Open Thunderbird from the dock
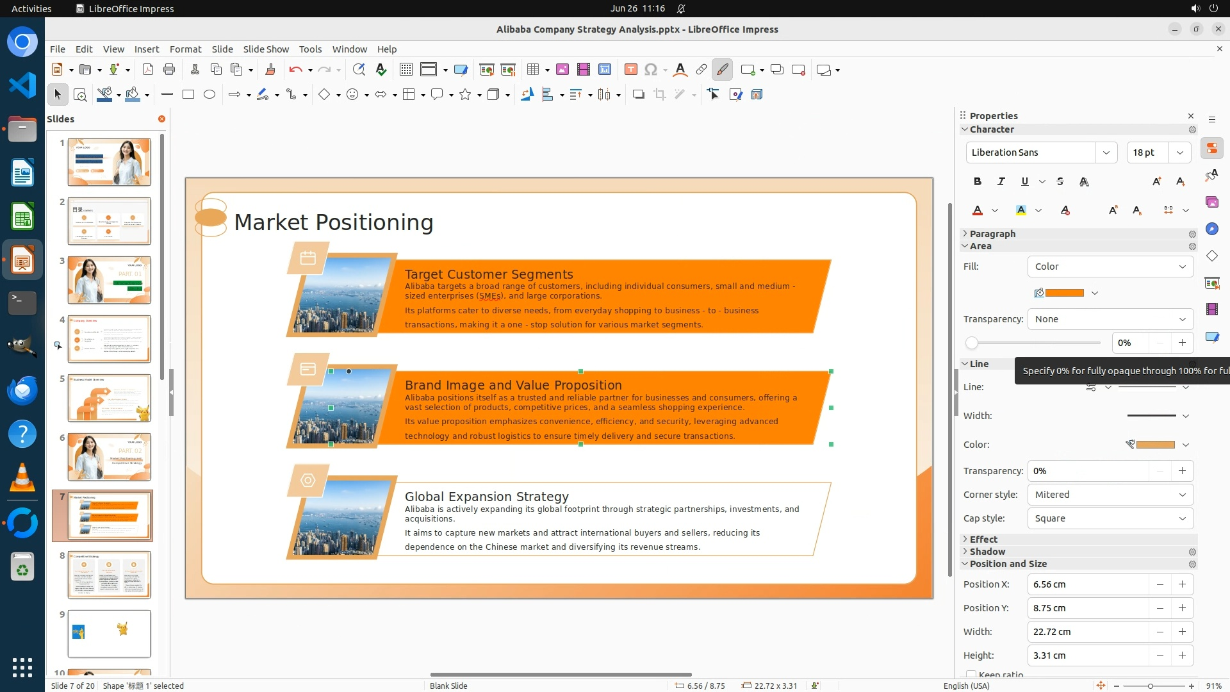Viewport: 1230px width, 692px height. tap(22, 390)
